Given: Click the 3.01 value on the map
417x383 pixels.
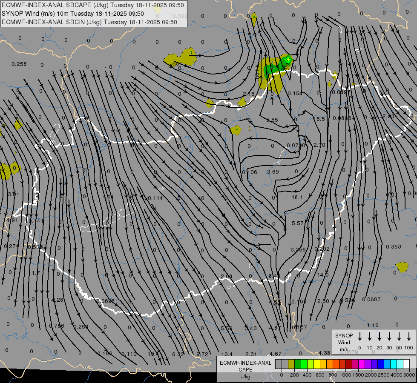Looking at the screenshot, I should click(14, 194).
